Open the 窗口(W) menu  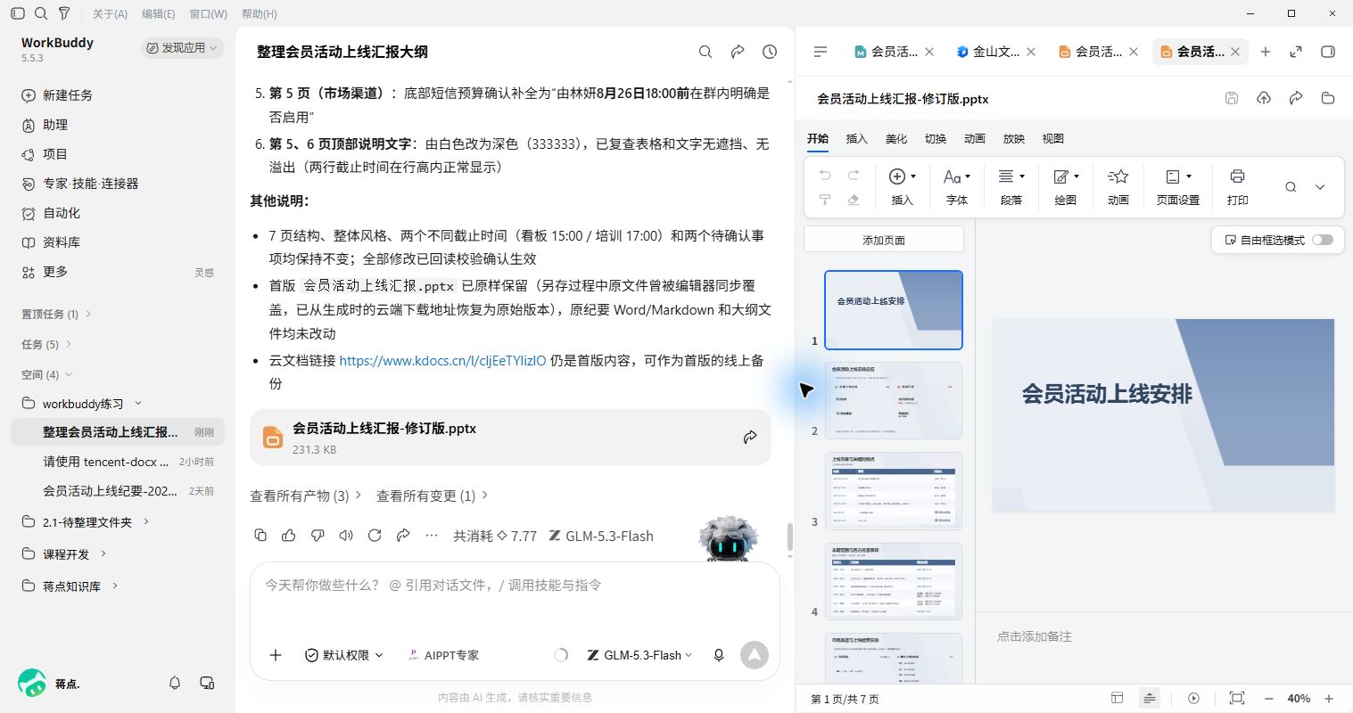click(x=208, y=13)
